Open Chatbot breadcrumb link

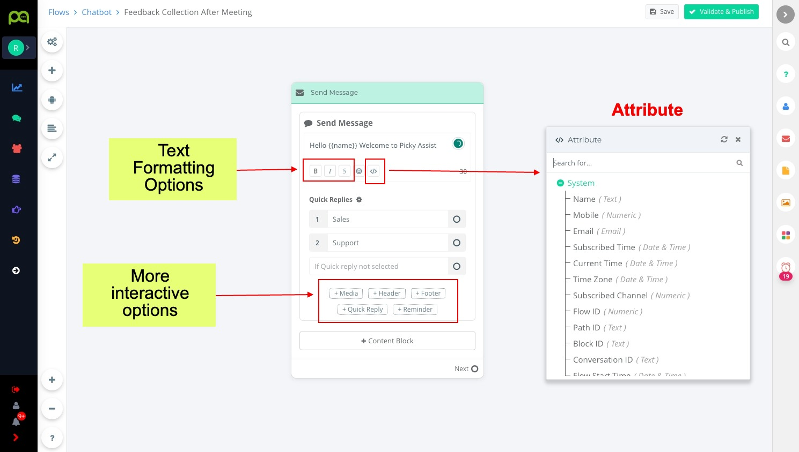coord(97,12)
